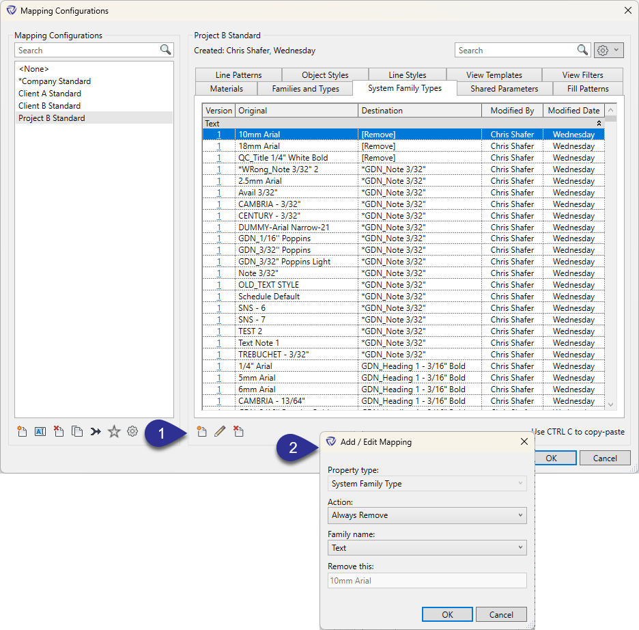Click version link 1 for Text Note 1
Viewport: 639px width, 630px height.
coord(219,343)
